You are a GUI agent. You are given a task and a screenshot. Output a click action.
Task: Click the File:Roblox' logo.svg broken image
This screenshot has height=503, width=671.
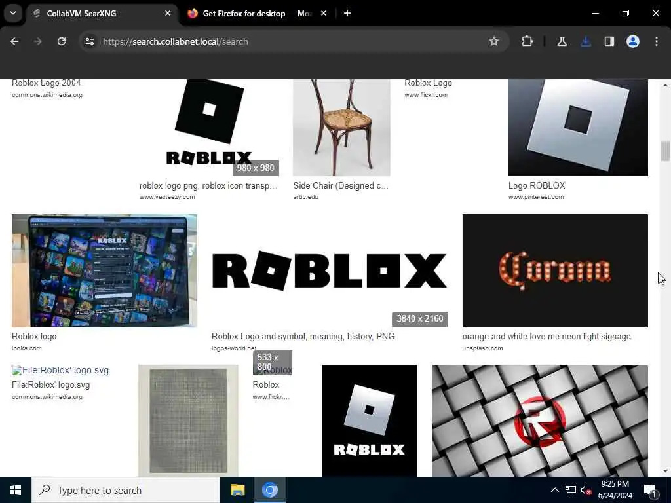click(60, 370)
